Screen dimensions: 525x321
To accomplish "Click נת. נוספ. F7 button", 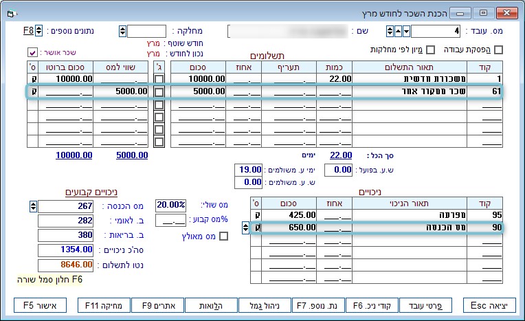I will (x=318, y=305).
